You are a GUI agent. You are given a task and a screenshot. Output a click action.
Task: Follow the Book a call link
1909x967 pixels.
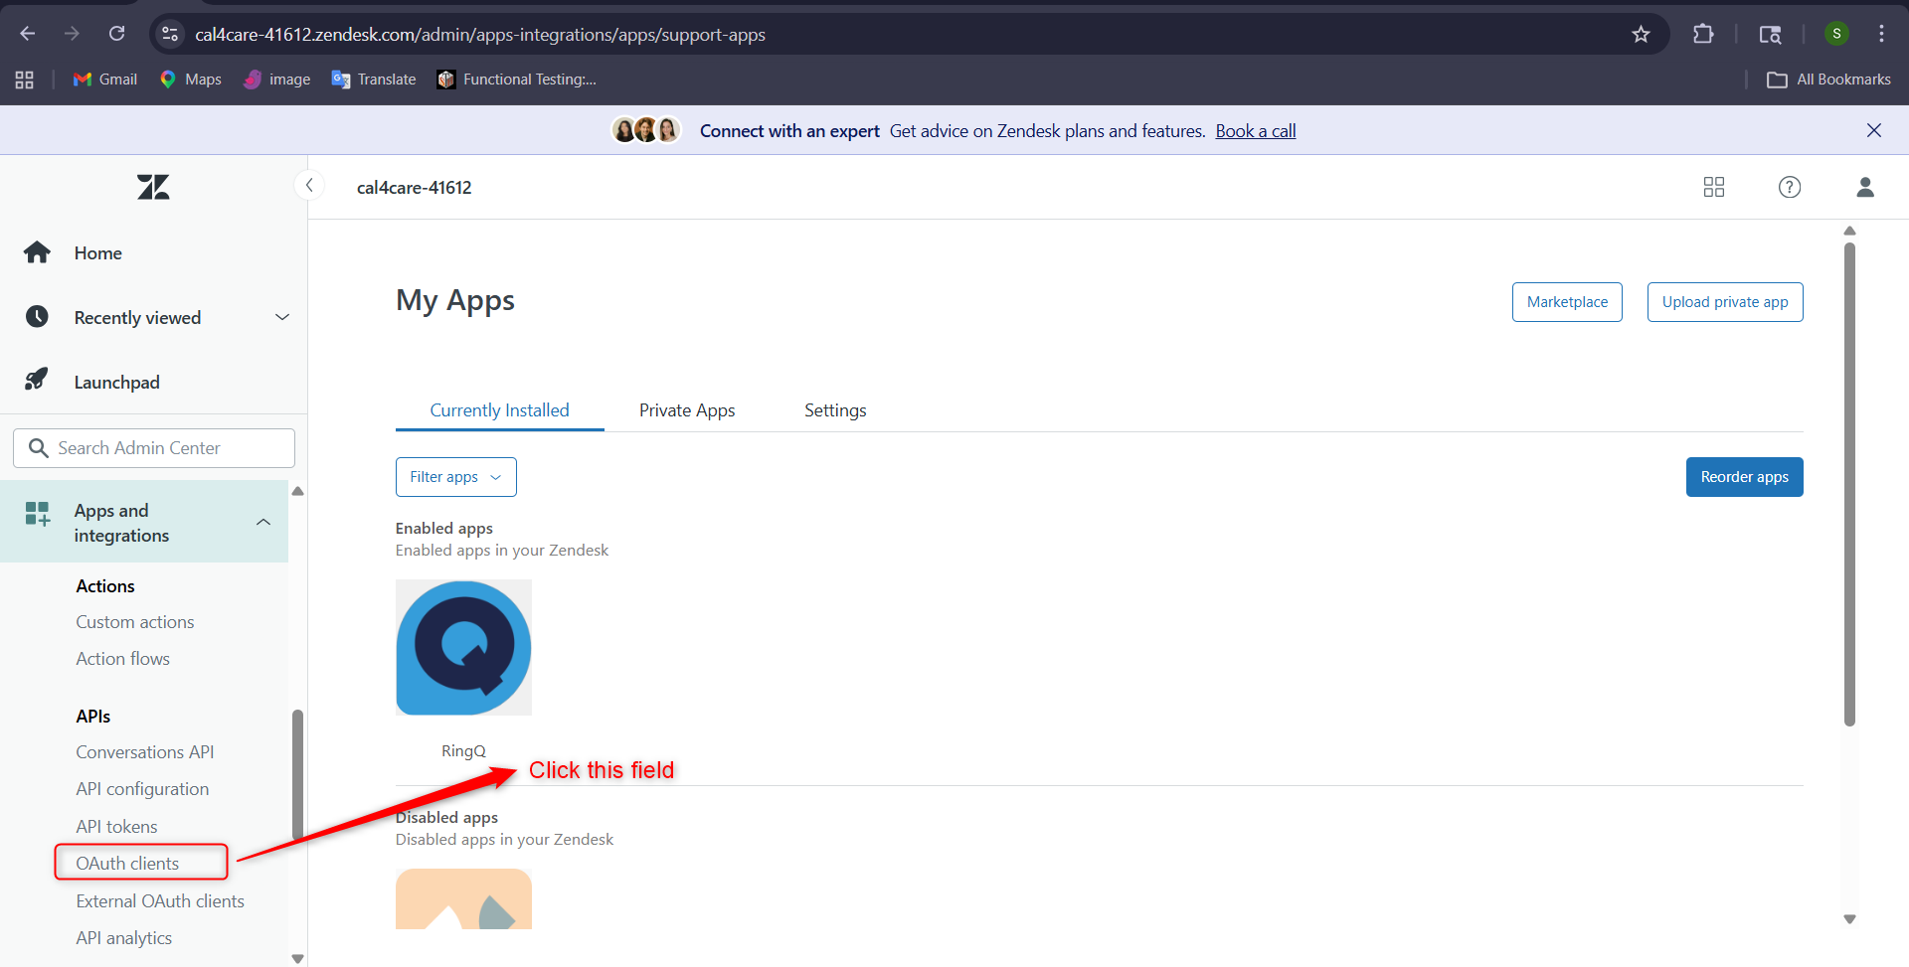click(x=1256, y=131)
